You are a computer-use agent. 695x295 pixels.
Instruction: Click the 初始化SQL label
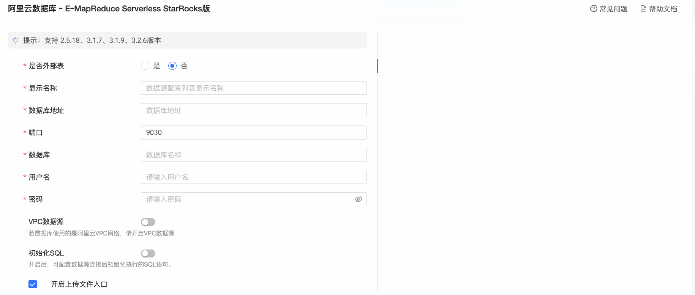pyautogui.click(x=46, y=253)
